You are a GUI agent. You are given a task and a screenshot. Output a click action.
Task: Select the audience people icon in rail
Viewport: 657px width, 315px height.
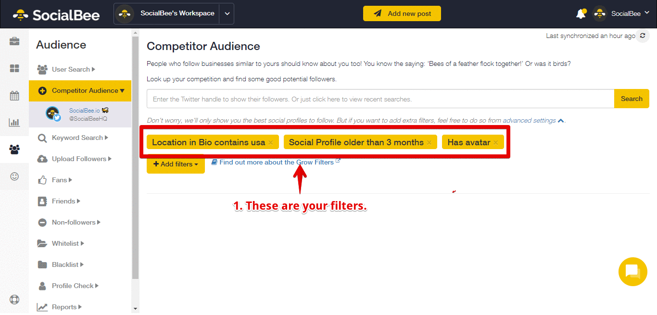[x=14, y=149]
